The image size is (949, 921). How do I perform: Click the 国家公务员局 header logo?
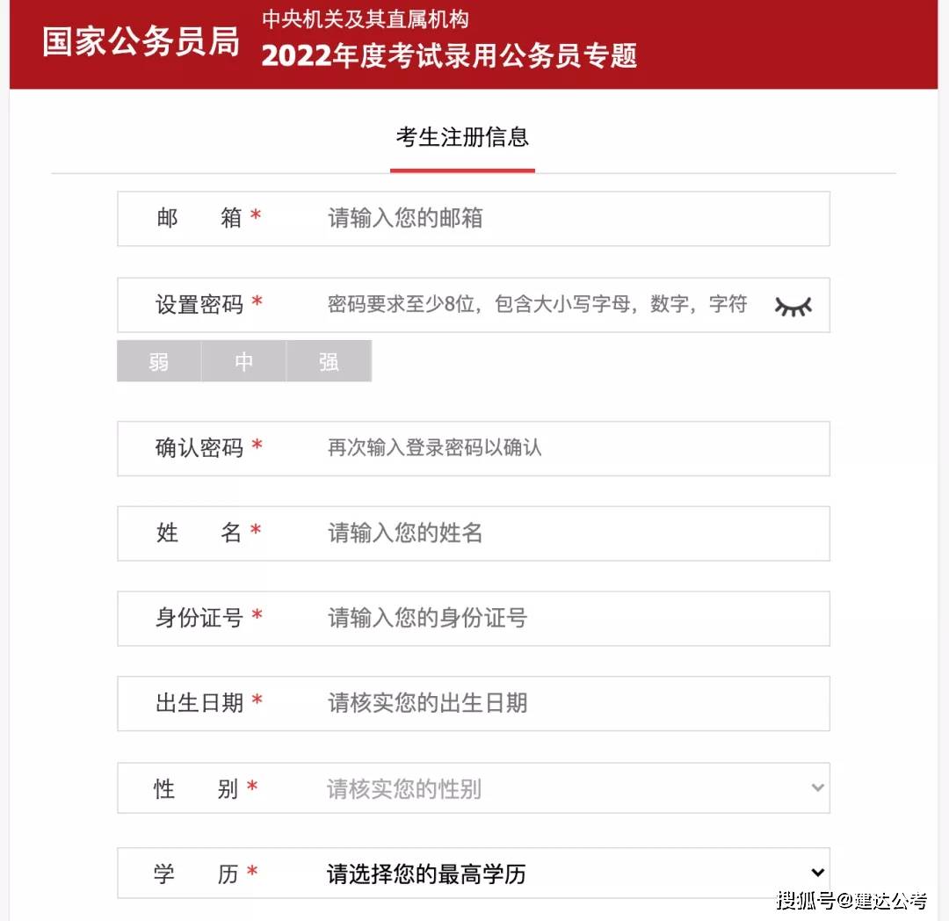[x=141, y=42]
